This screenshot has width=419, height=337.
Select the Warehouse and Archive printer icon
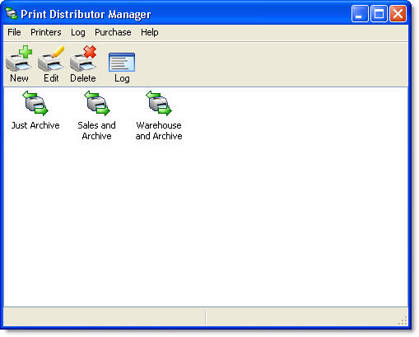point(159,103)
